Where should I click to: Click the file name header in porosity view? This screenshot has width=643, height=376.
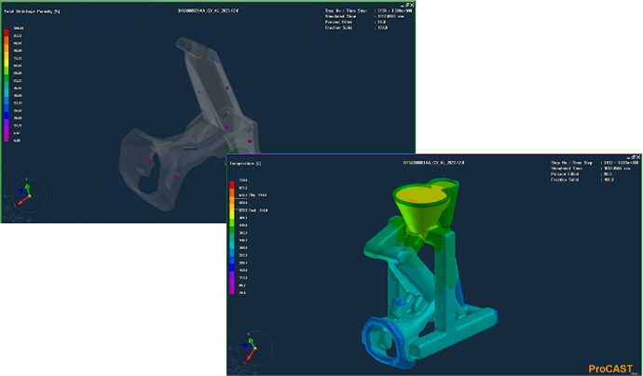(210, 11)
